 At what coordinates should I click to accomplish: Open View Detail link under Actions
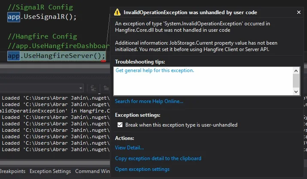(x=129, y=148)
